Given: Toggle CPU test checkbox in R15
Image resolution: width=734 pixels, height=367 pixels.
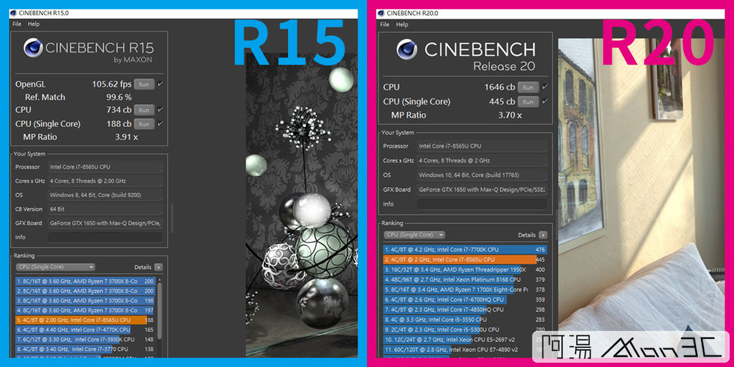Looking at the screenshot, I should point(161,110).
